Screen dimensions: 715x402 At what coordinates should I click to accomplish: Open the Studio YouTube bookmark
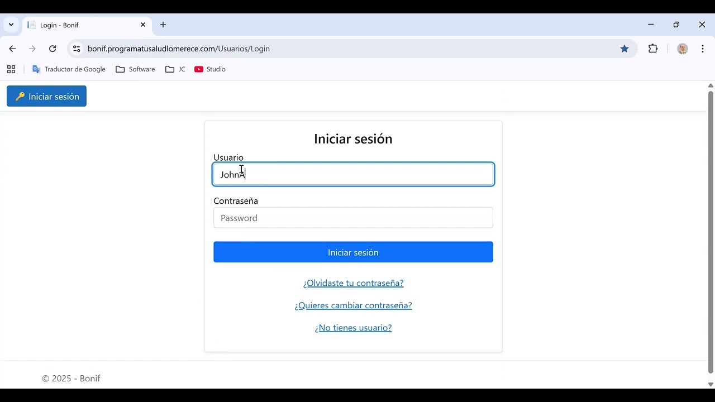pyautogui.click(x=210, y=69)
